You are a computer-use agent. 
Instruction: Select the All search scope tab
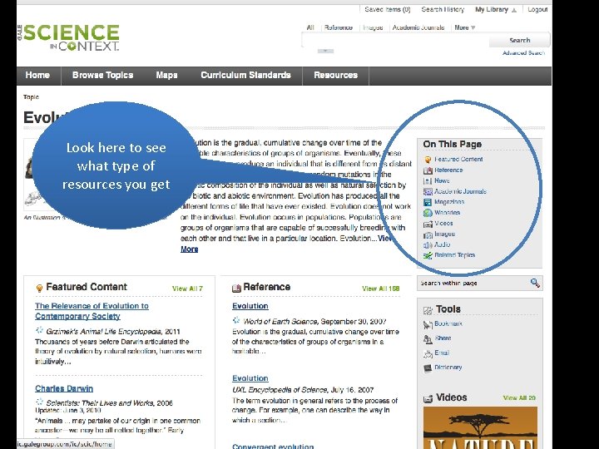tap(310, 27)
